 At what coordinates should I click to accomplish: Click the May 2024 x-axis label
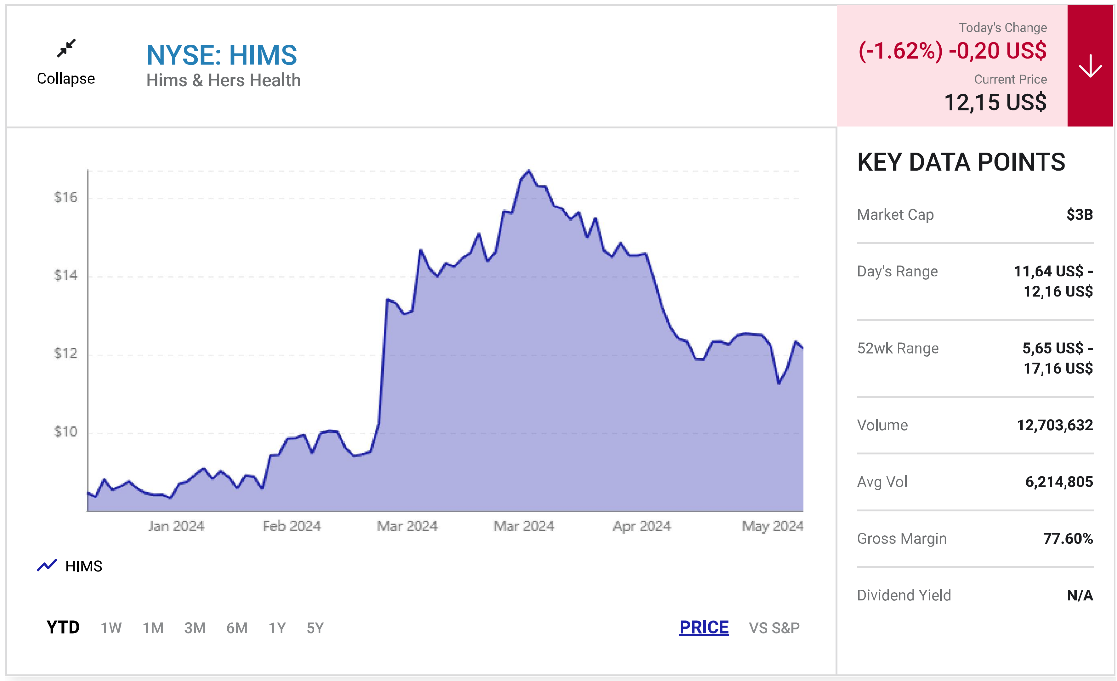773,526
